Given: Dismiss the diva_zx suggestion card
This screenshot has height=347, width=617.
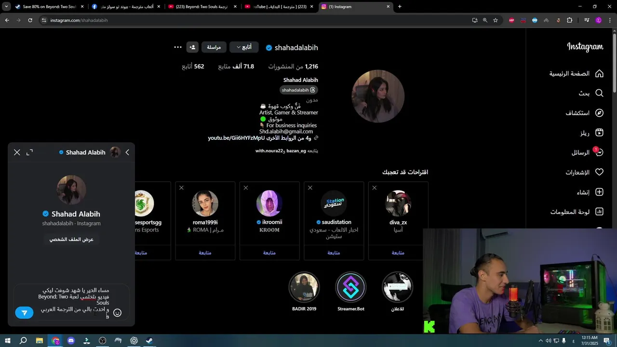Looking at the screenshot, I should (x=375, y=188).
